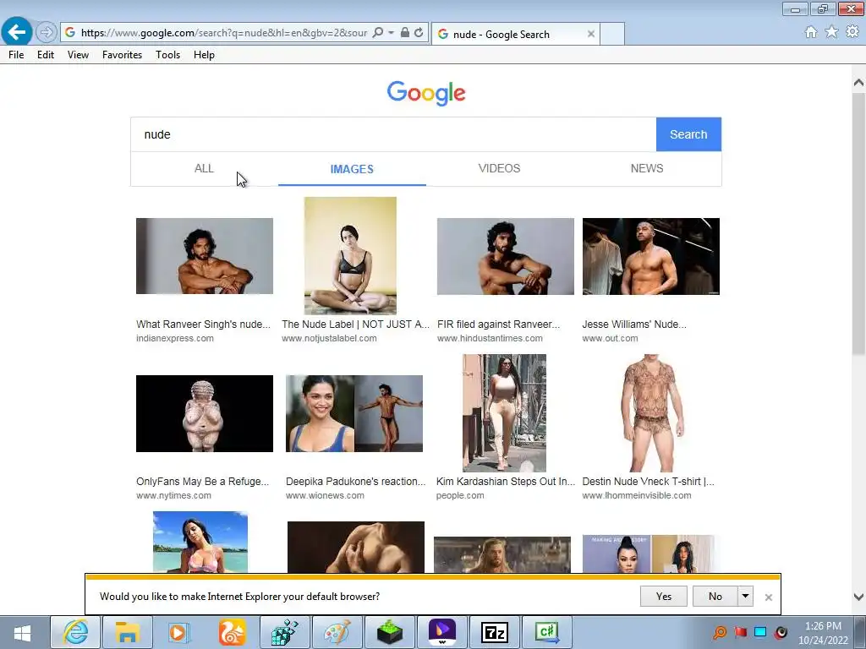Click the scrollbar up arrow
Viewport: 866px width, 649px height.
[858, 83]
